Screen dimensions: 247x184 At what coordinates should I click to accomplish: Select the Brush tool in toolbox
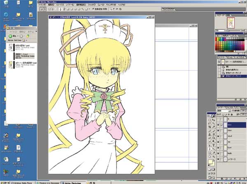pyautogui.click(x=213, y=131)
